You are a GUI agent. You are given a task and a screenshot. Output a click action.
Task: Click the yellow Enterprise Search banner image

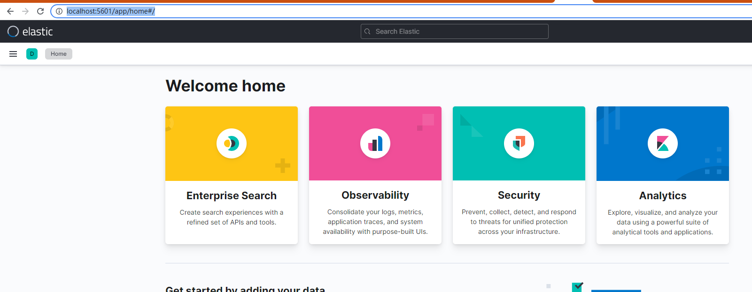click(x=232, y=143)
